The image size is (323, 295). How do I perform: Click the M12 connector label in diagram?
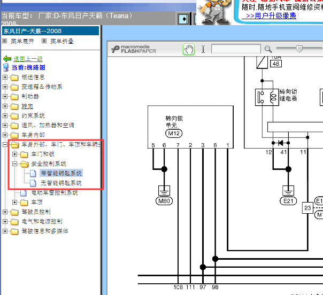pos(174,134)
